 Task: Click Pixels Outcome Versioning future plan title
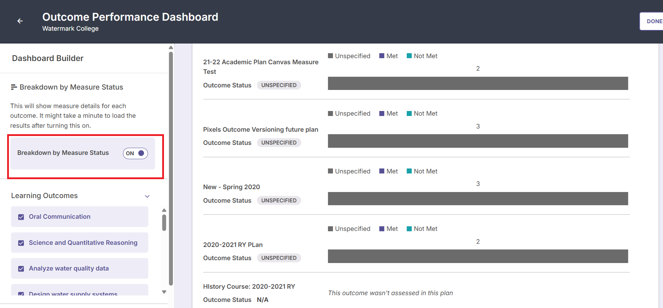pyautogui.click(x=261, y=130)
